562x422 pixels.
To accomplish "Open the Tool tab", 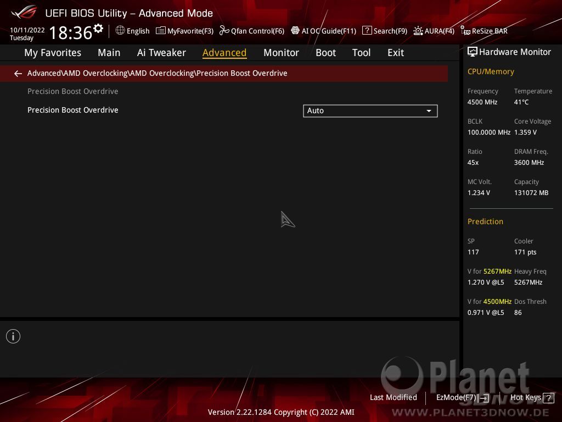I will 361,53.
